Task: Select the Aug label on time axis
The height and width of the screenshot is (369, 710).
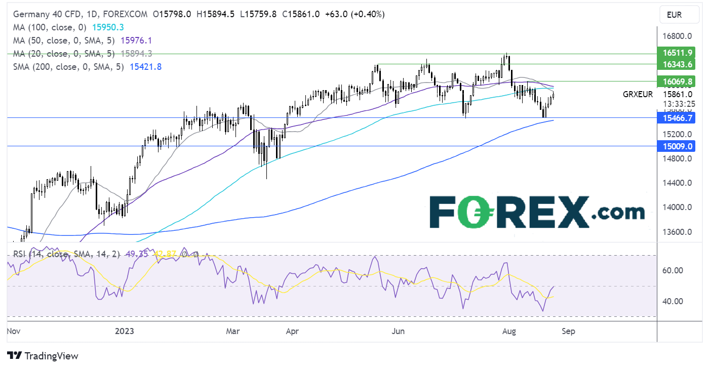Action: coord(509,332)
